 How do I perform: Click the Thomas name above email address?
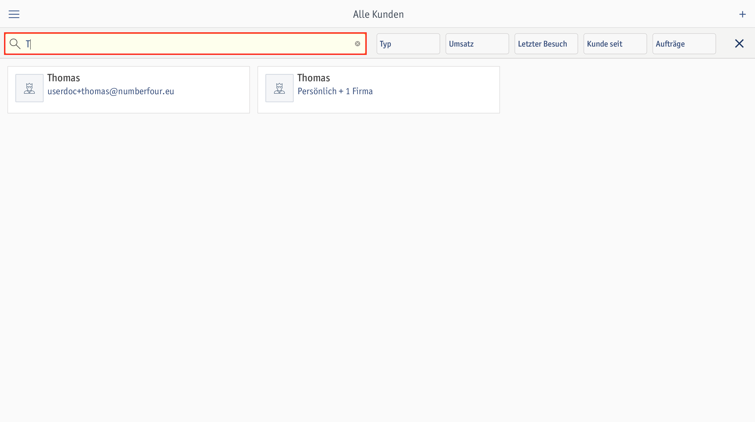[x=64, y=78]
